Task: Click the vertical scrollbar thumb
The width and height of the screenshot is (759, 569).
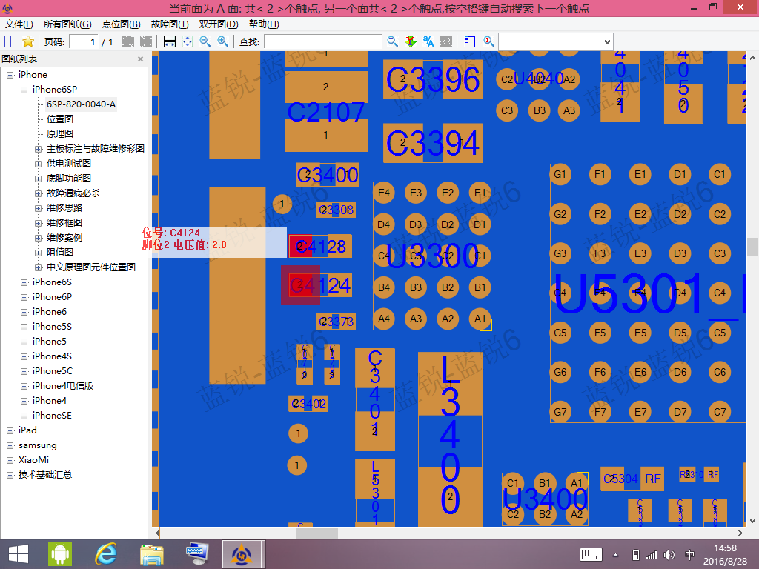Action: coord(752,247)
